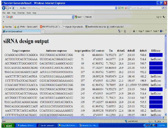Viewport: 168px width, 129px height.
Task: Click into the localhost address bar
Action: pos(63,8)
